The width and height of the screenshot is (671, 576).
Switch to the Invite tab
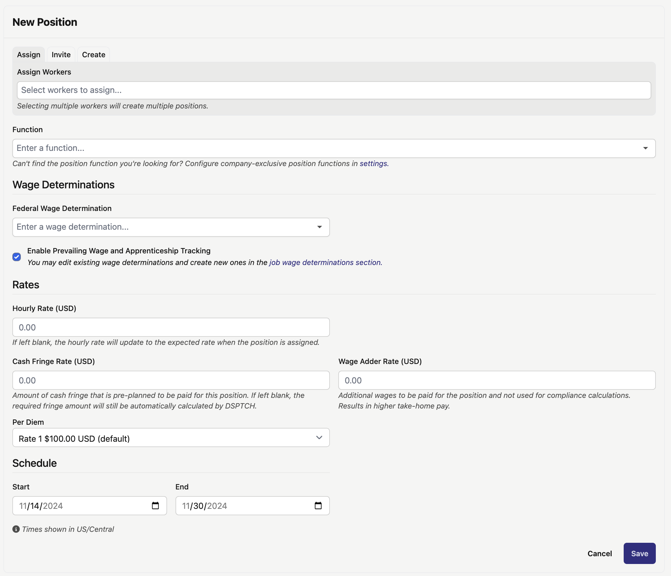click(61, 55)
